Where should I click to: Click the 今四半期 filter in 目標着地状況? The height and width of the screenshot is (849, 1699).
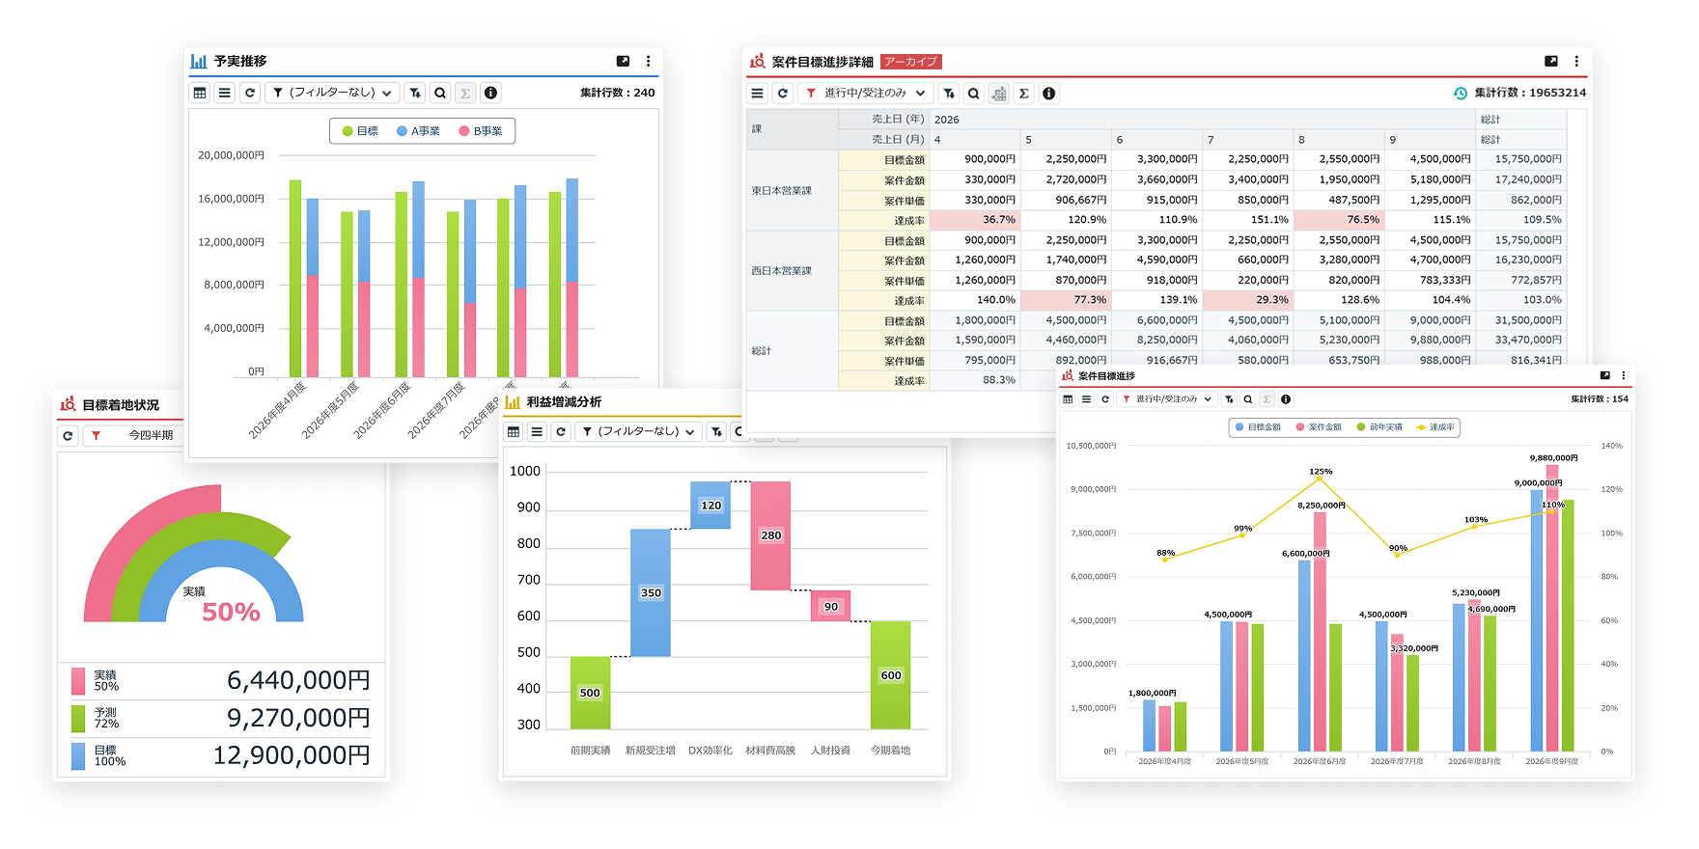(151, 436)
